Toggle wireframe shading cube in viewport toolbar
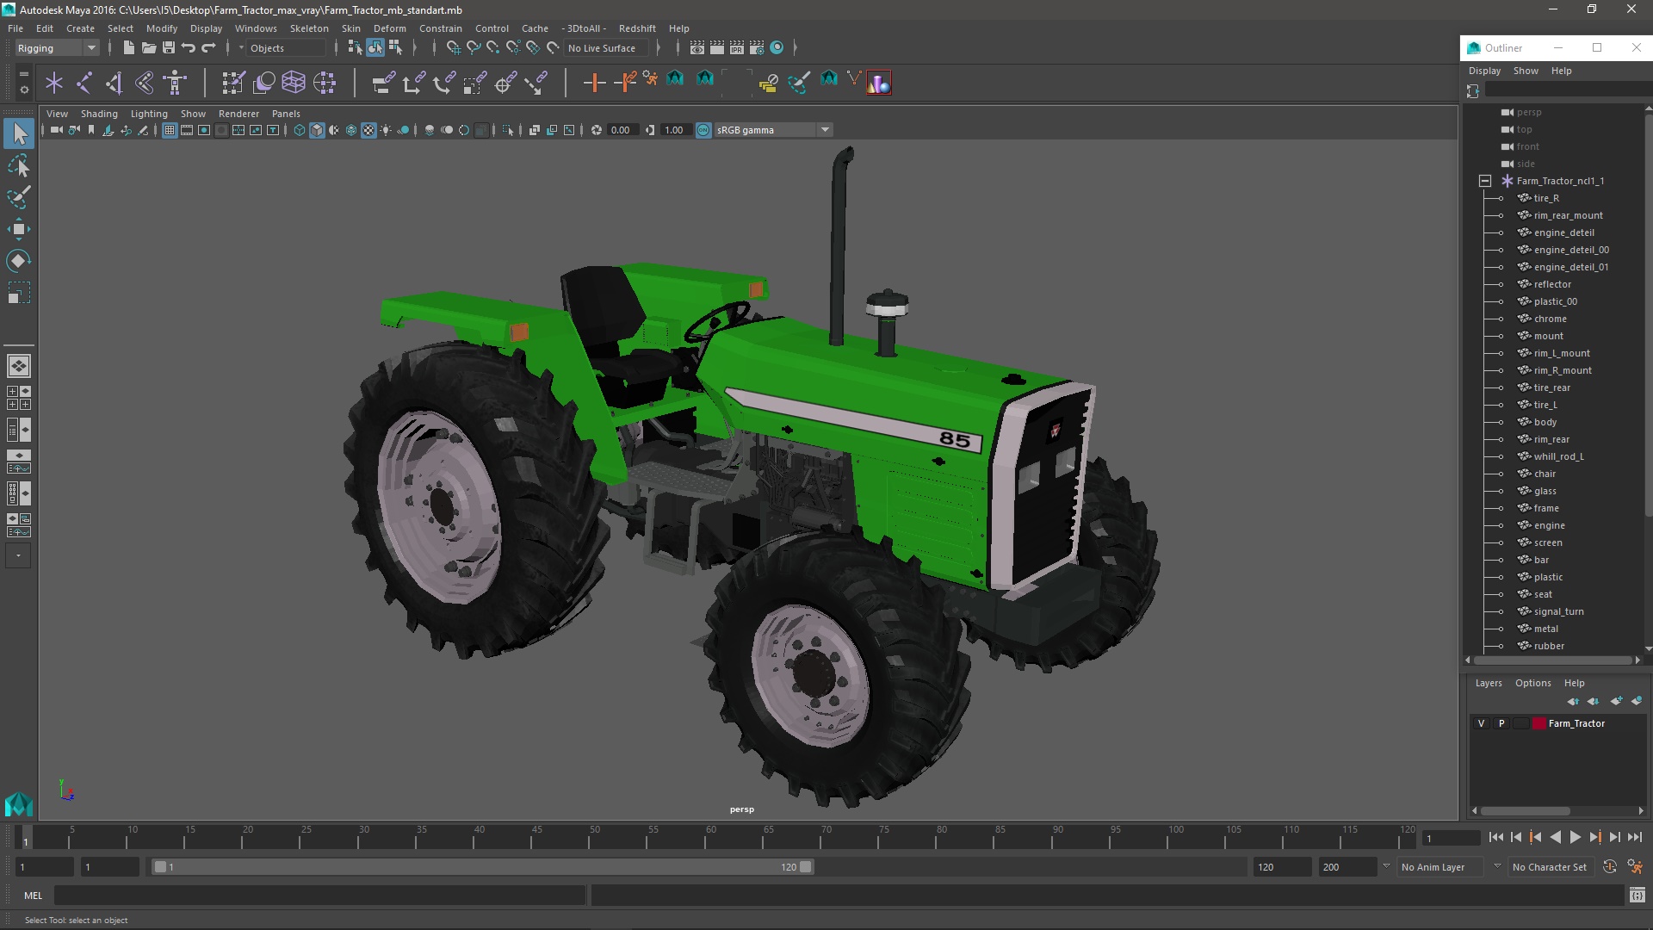The image size is (1653, 930). (x=299, y=130)
